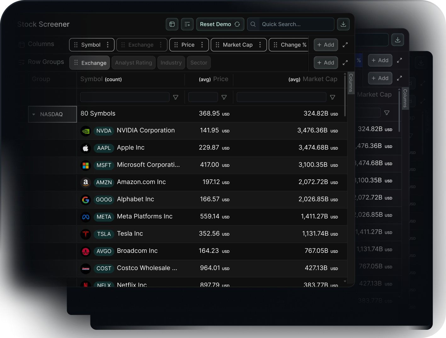Open the Symbol column pill's three-dot menu

108,45
